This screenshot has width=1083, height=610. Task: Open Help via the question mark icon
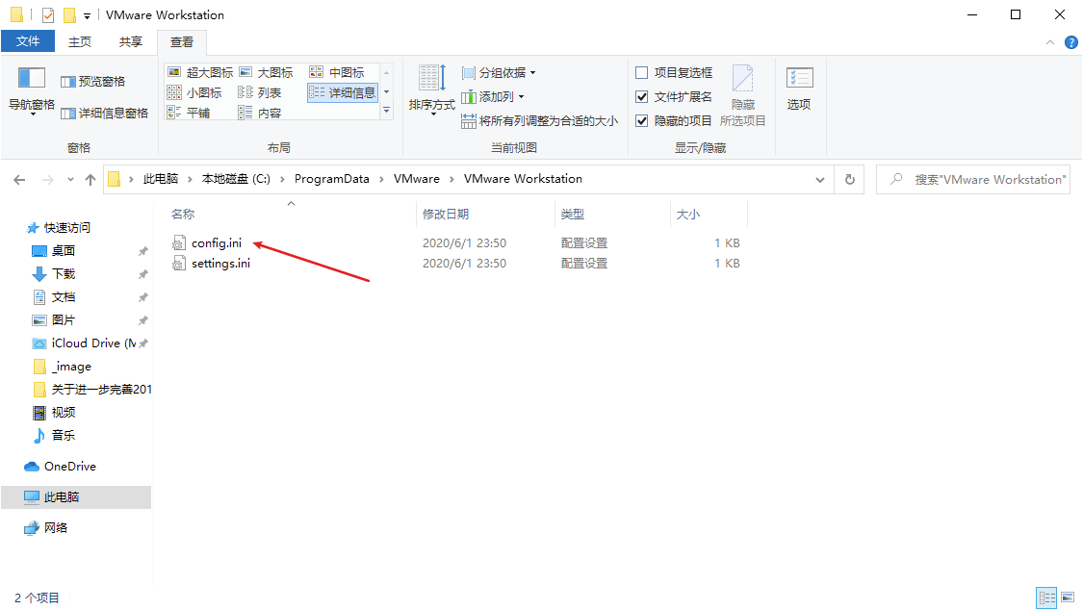[1071, 42]
